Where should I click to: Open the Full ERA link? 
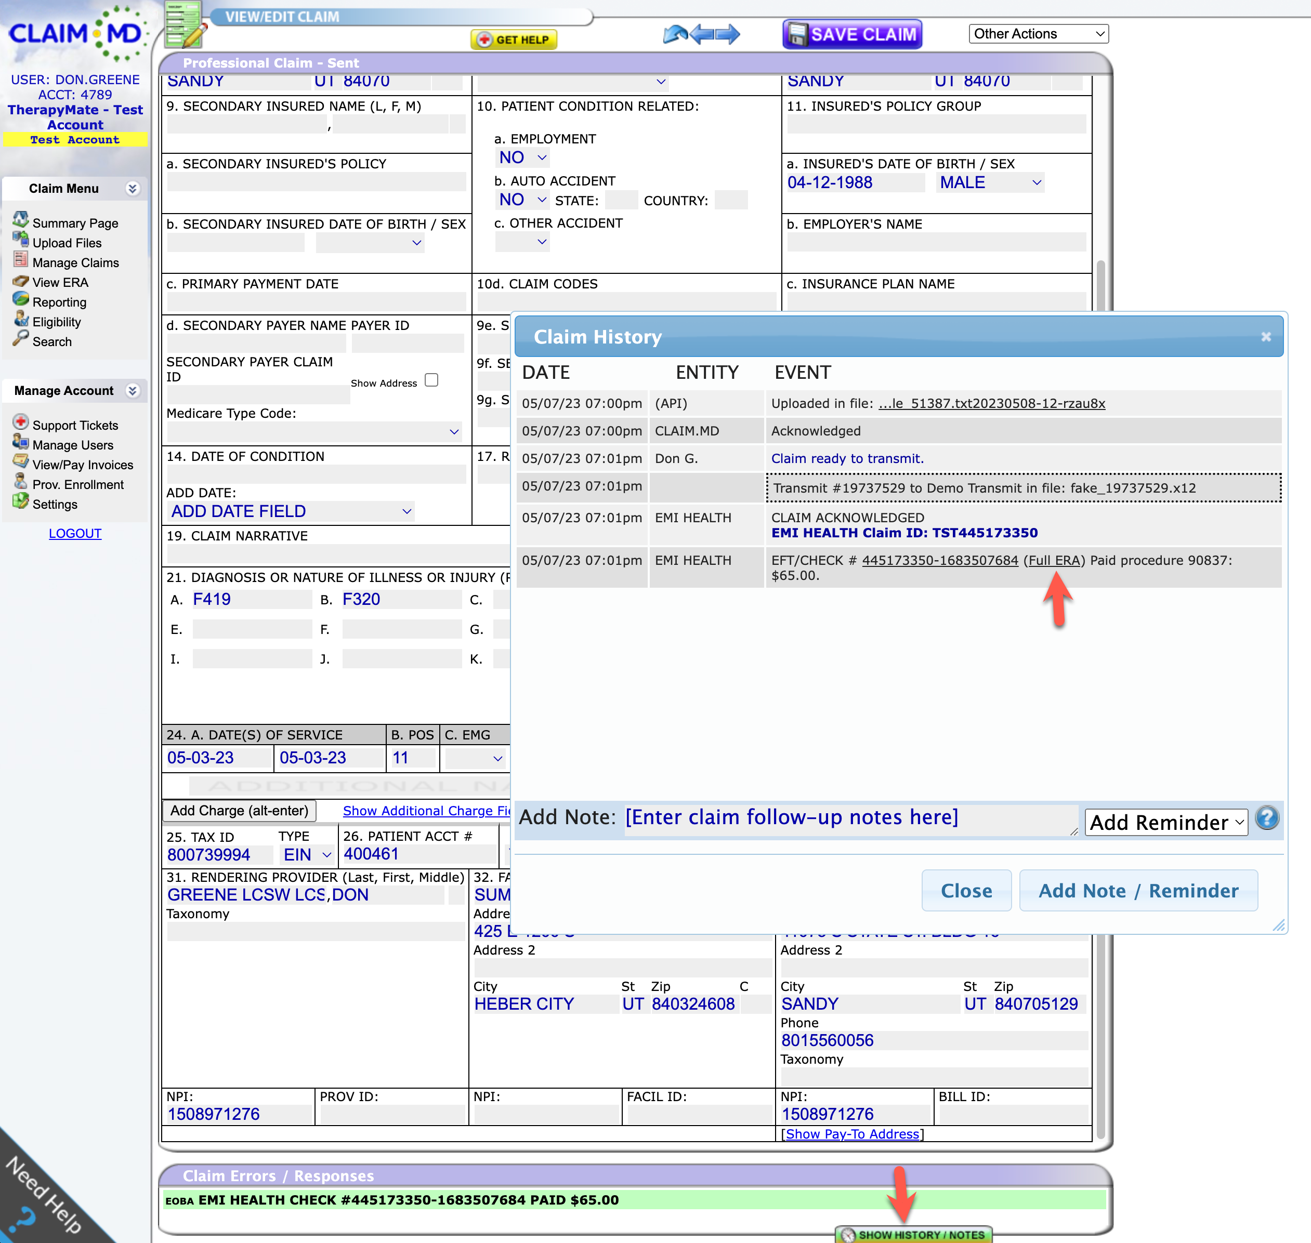[x=1054, y=561]
